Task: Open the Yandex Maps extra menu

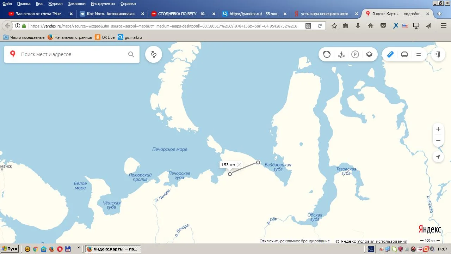Action: (419, 54)
